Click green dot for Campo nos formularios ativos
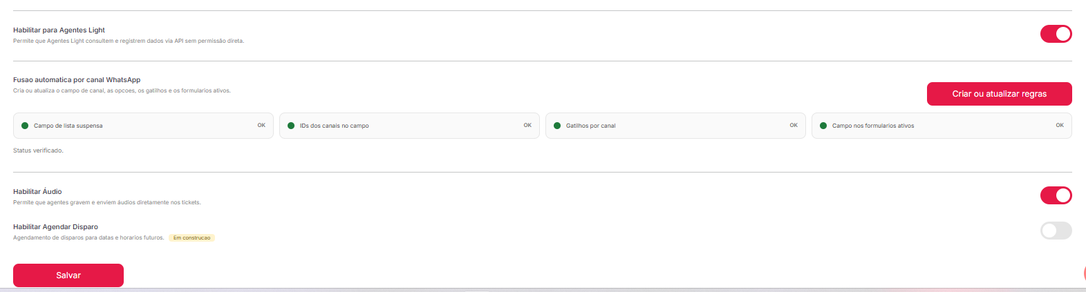 (823, 126)
